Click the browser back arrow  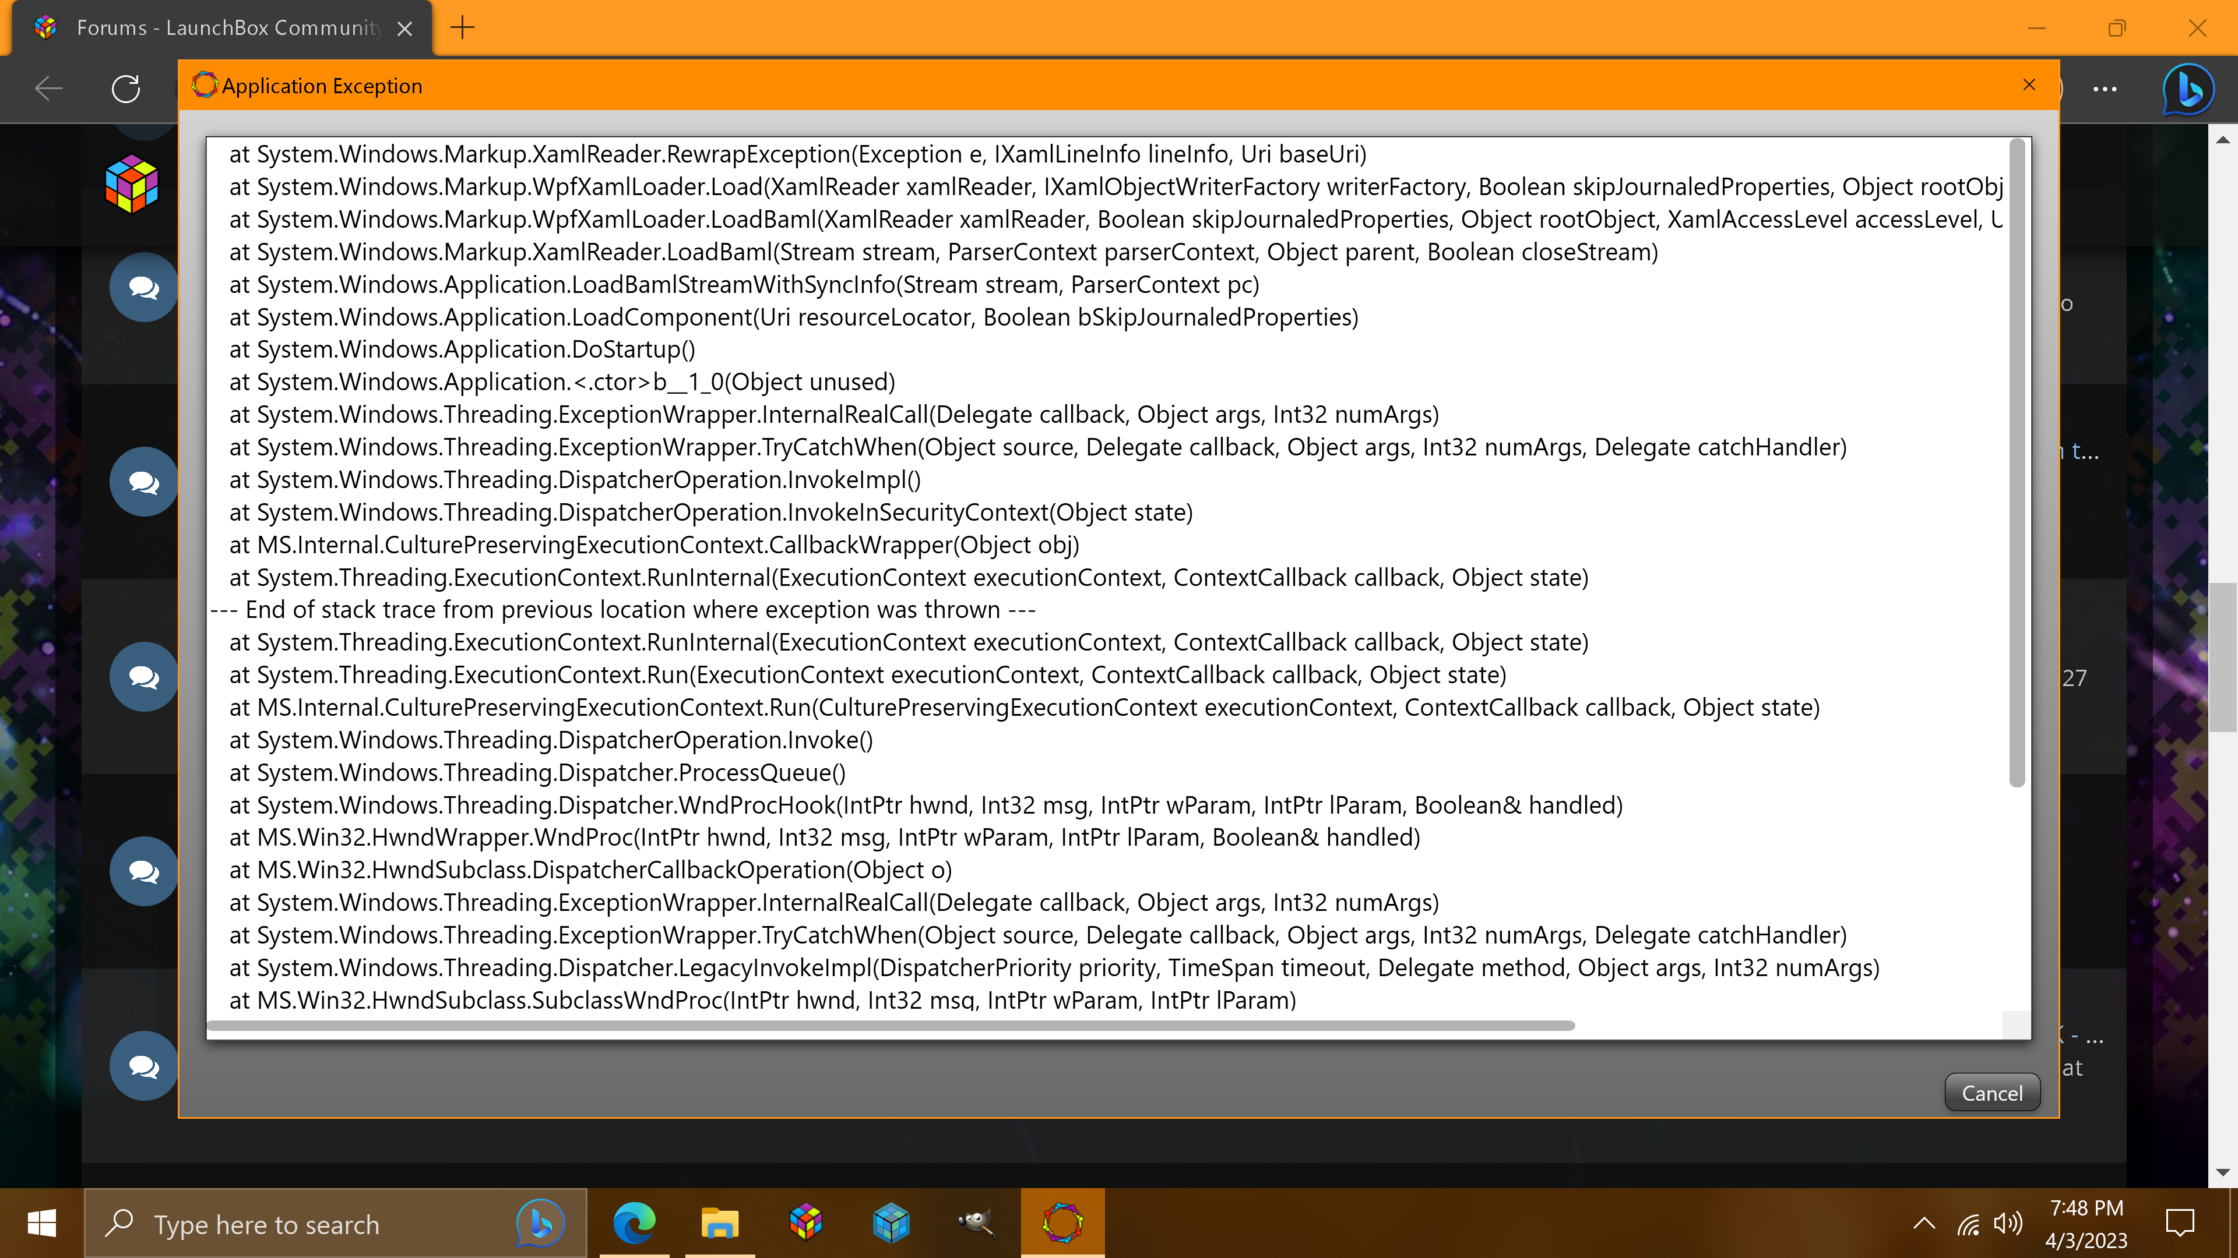coord(48,88)
